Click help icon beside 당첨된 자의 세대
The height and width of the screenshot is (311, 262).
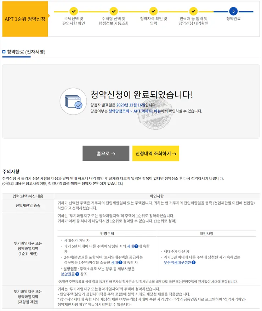[136, 246]
